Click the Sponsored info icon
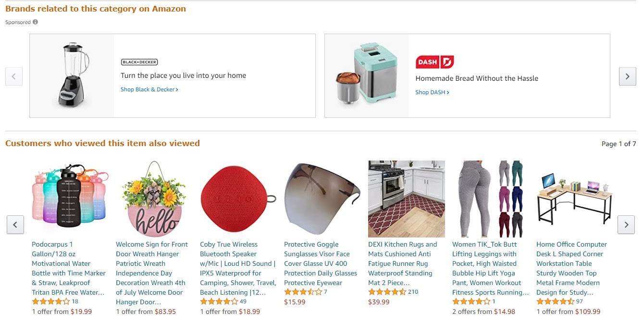Viewport: 643px width, 324px height. click(x=36, y=22)
